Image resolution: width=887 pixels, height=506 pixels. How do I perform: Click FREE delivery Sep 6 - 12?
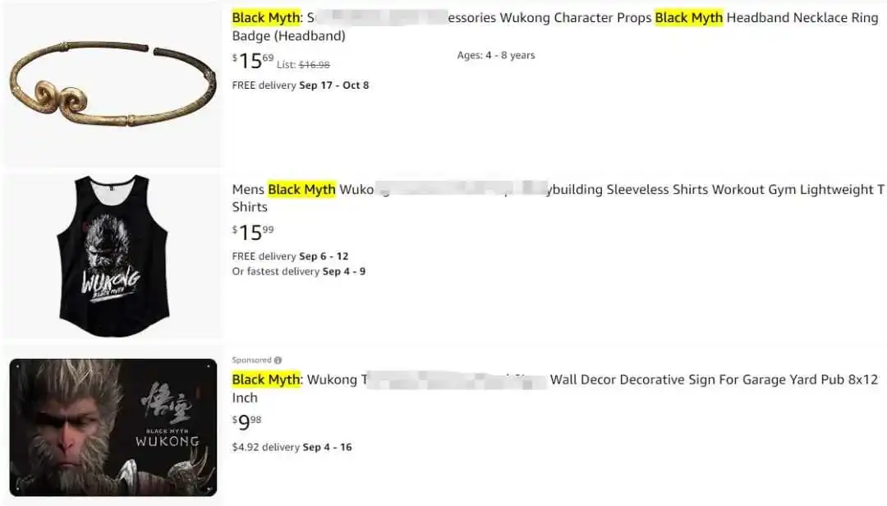(x=290, y=256)
